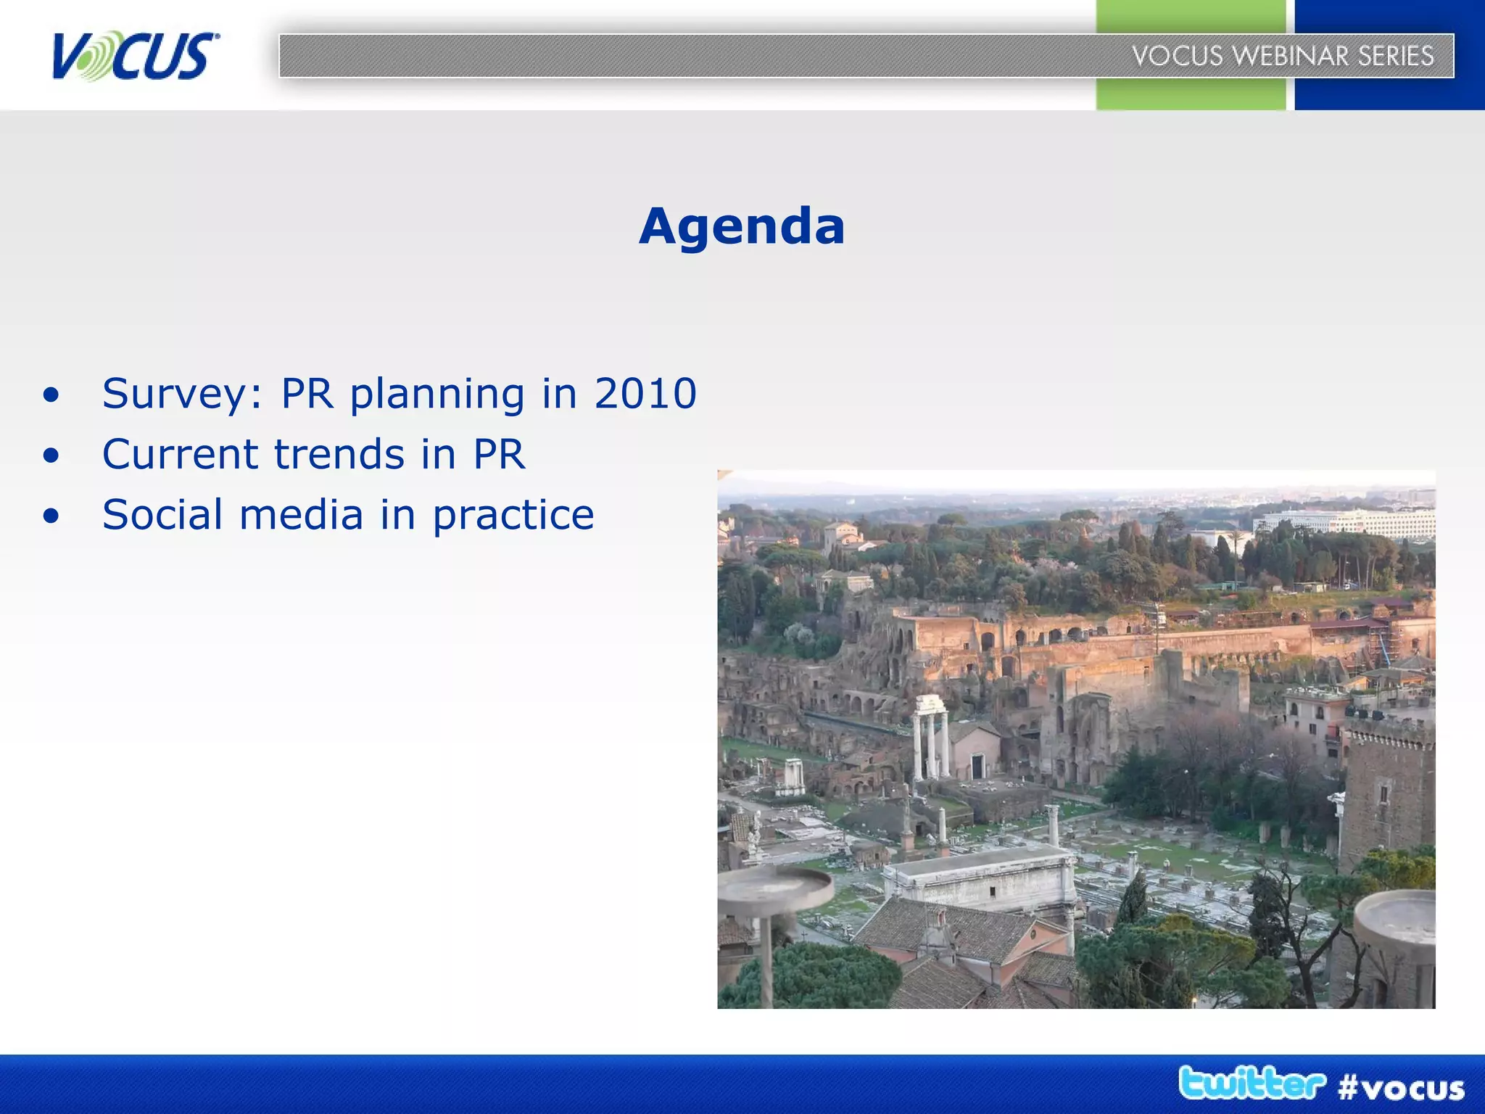Click the Current trends in PR text

point(313,455)
